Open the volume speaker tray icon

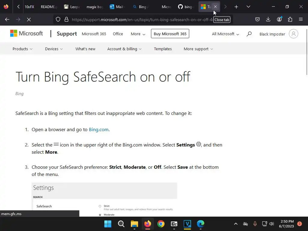coord(272,224)
